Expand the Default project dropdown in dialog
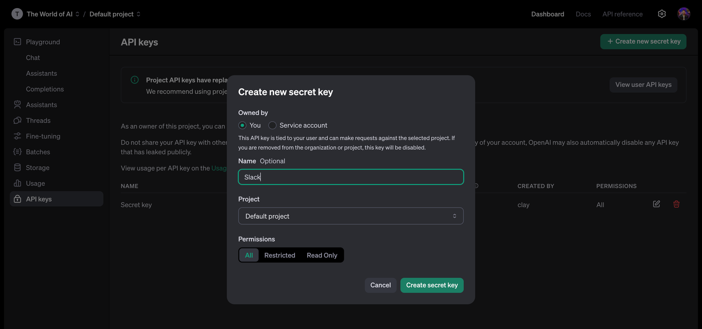Image resolution: width=702 pixels, height=329 pixels. click(351, 216)
